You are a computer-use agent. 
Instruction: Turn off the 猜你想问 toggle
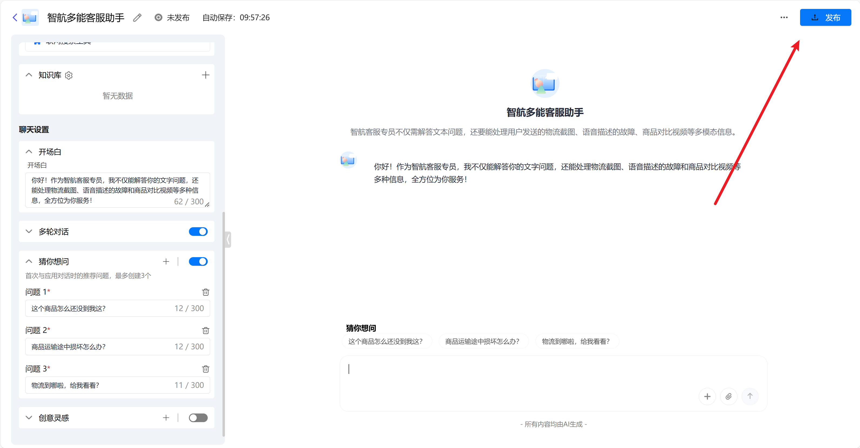coord(198,261)
